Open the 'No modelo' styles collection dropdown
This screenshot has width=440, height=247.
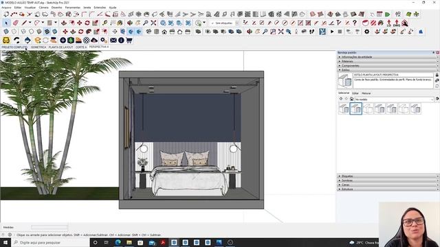394,99
